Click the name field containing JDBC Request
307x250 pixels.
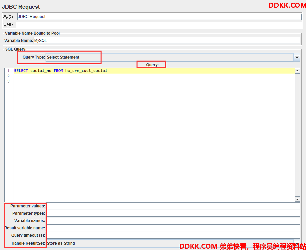coord(159,16)
